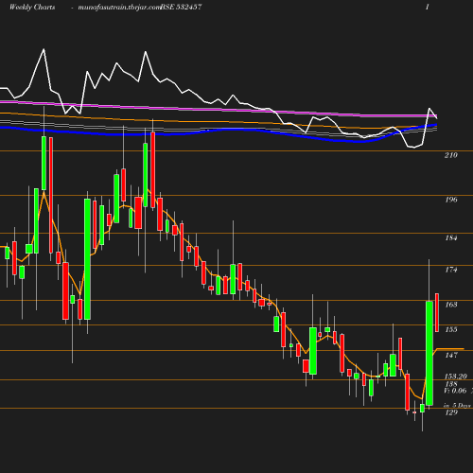
Task: Click the munafasutra website watermark text
Action: 119,8
